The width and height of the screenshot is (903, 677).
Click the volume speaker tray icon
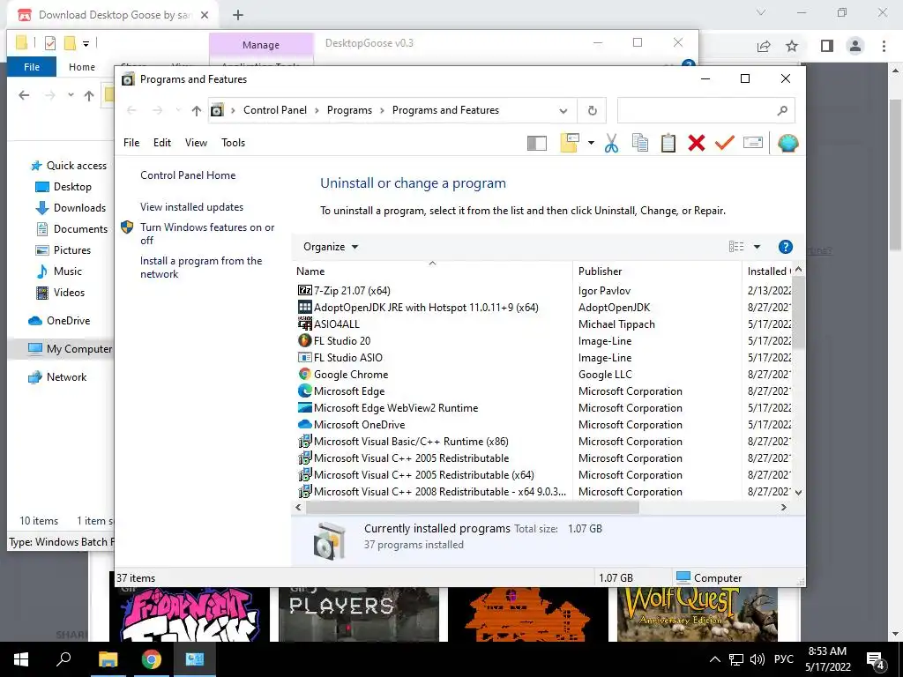tap(757, 659)
